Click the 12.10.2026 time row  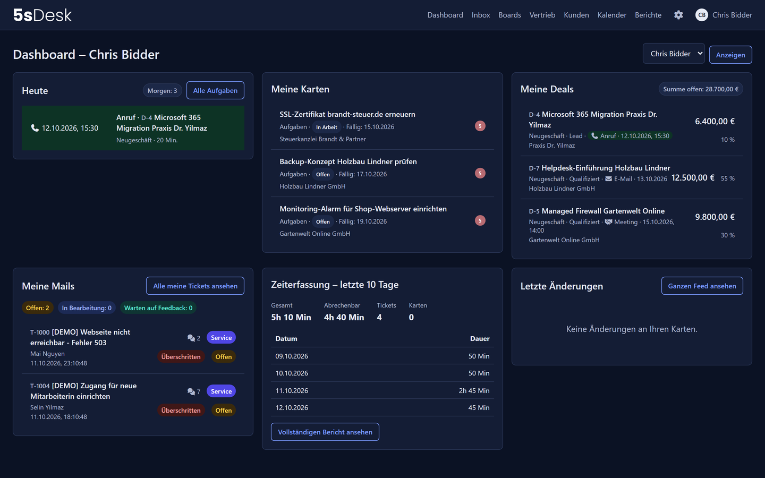pos(382,407)
